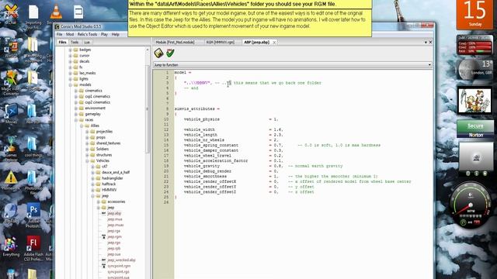Open the Help menu
The height and width of the screenshot is (279, 497).
pos(116,34)
